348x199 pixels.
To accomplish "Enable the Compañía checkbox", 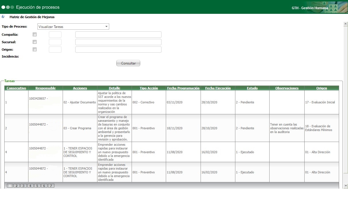I will [34, 34].
